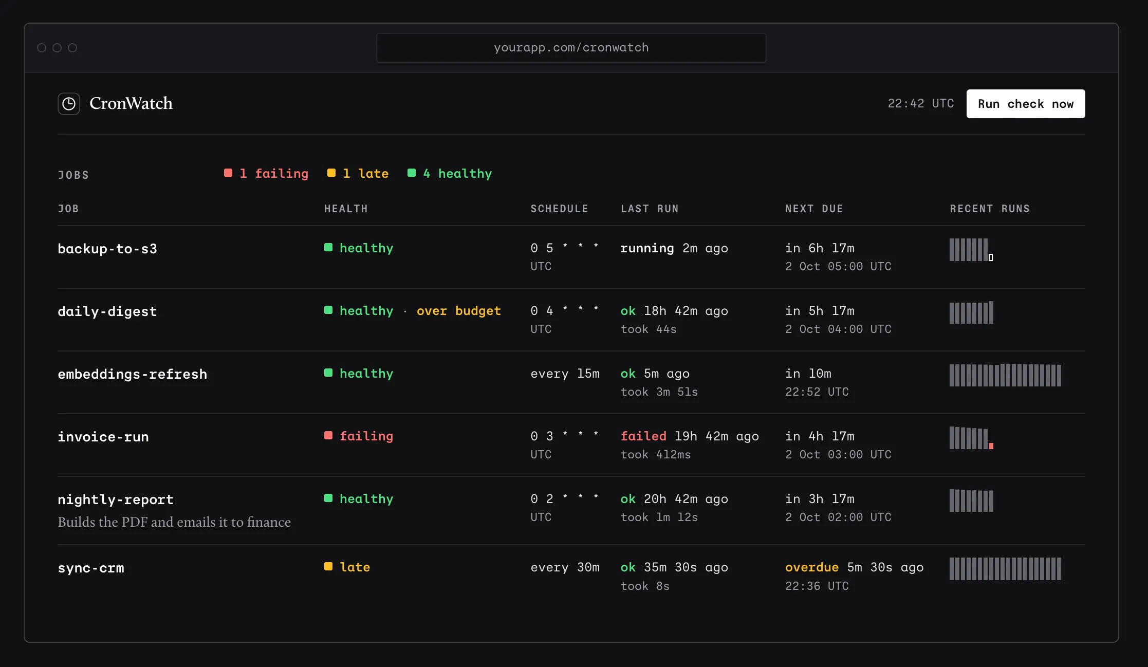1148x667 pixels.
Task: Click the healthy status of embeddings-refresh
Action: (x=359, y=374)
